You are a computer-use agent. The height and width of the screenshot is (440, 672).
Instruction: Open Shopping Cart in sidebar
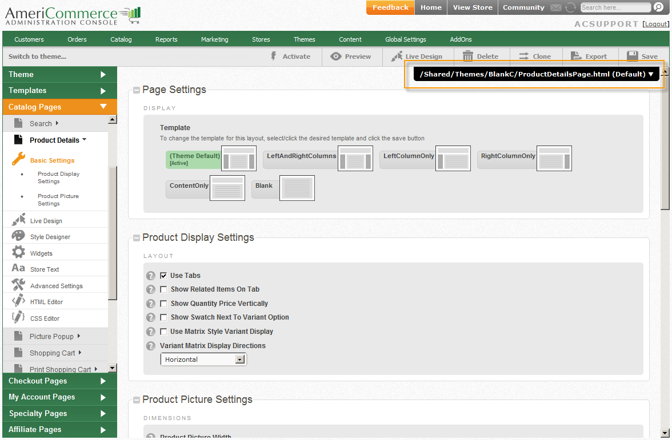tap(53, 353)
